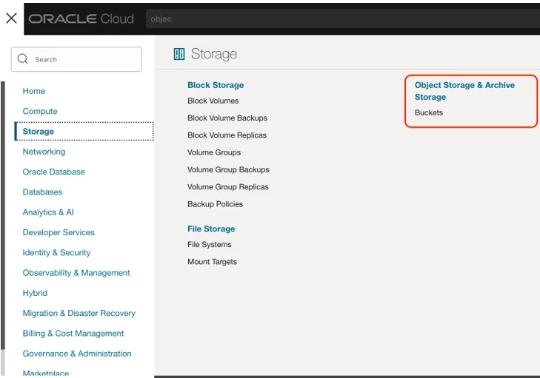
Task: Click the navigation menu vertical scrollbar
Action: [x=3, y=216]
